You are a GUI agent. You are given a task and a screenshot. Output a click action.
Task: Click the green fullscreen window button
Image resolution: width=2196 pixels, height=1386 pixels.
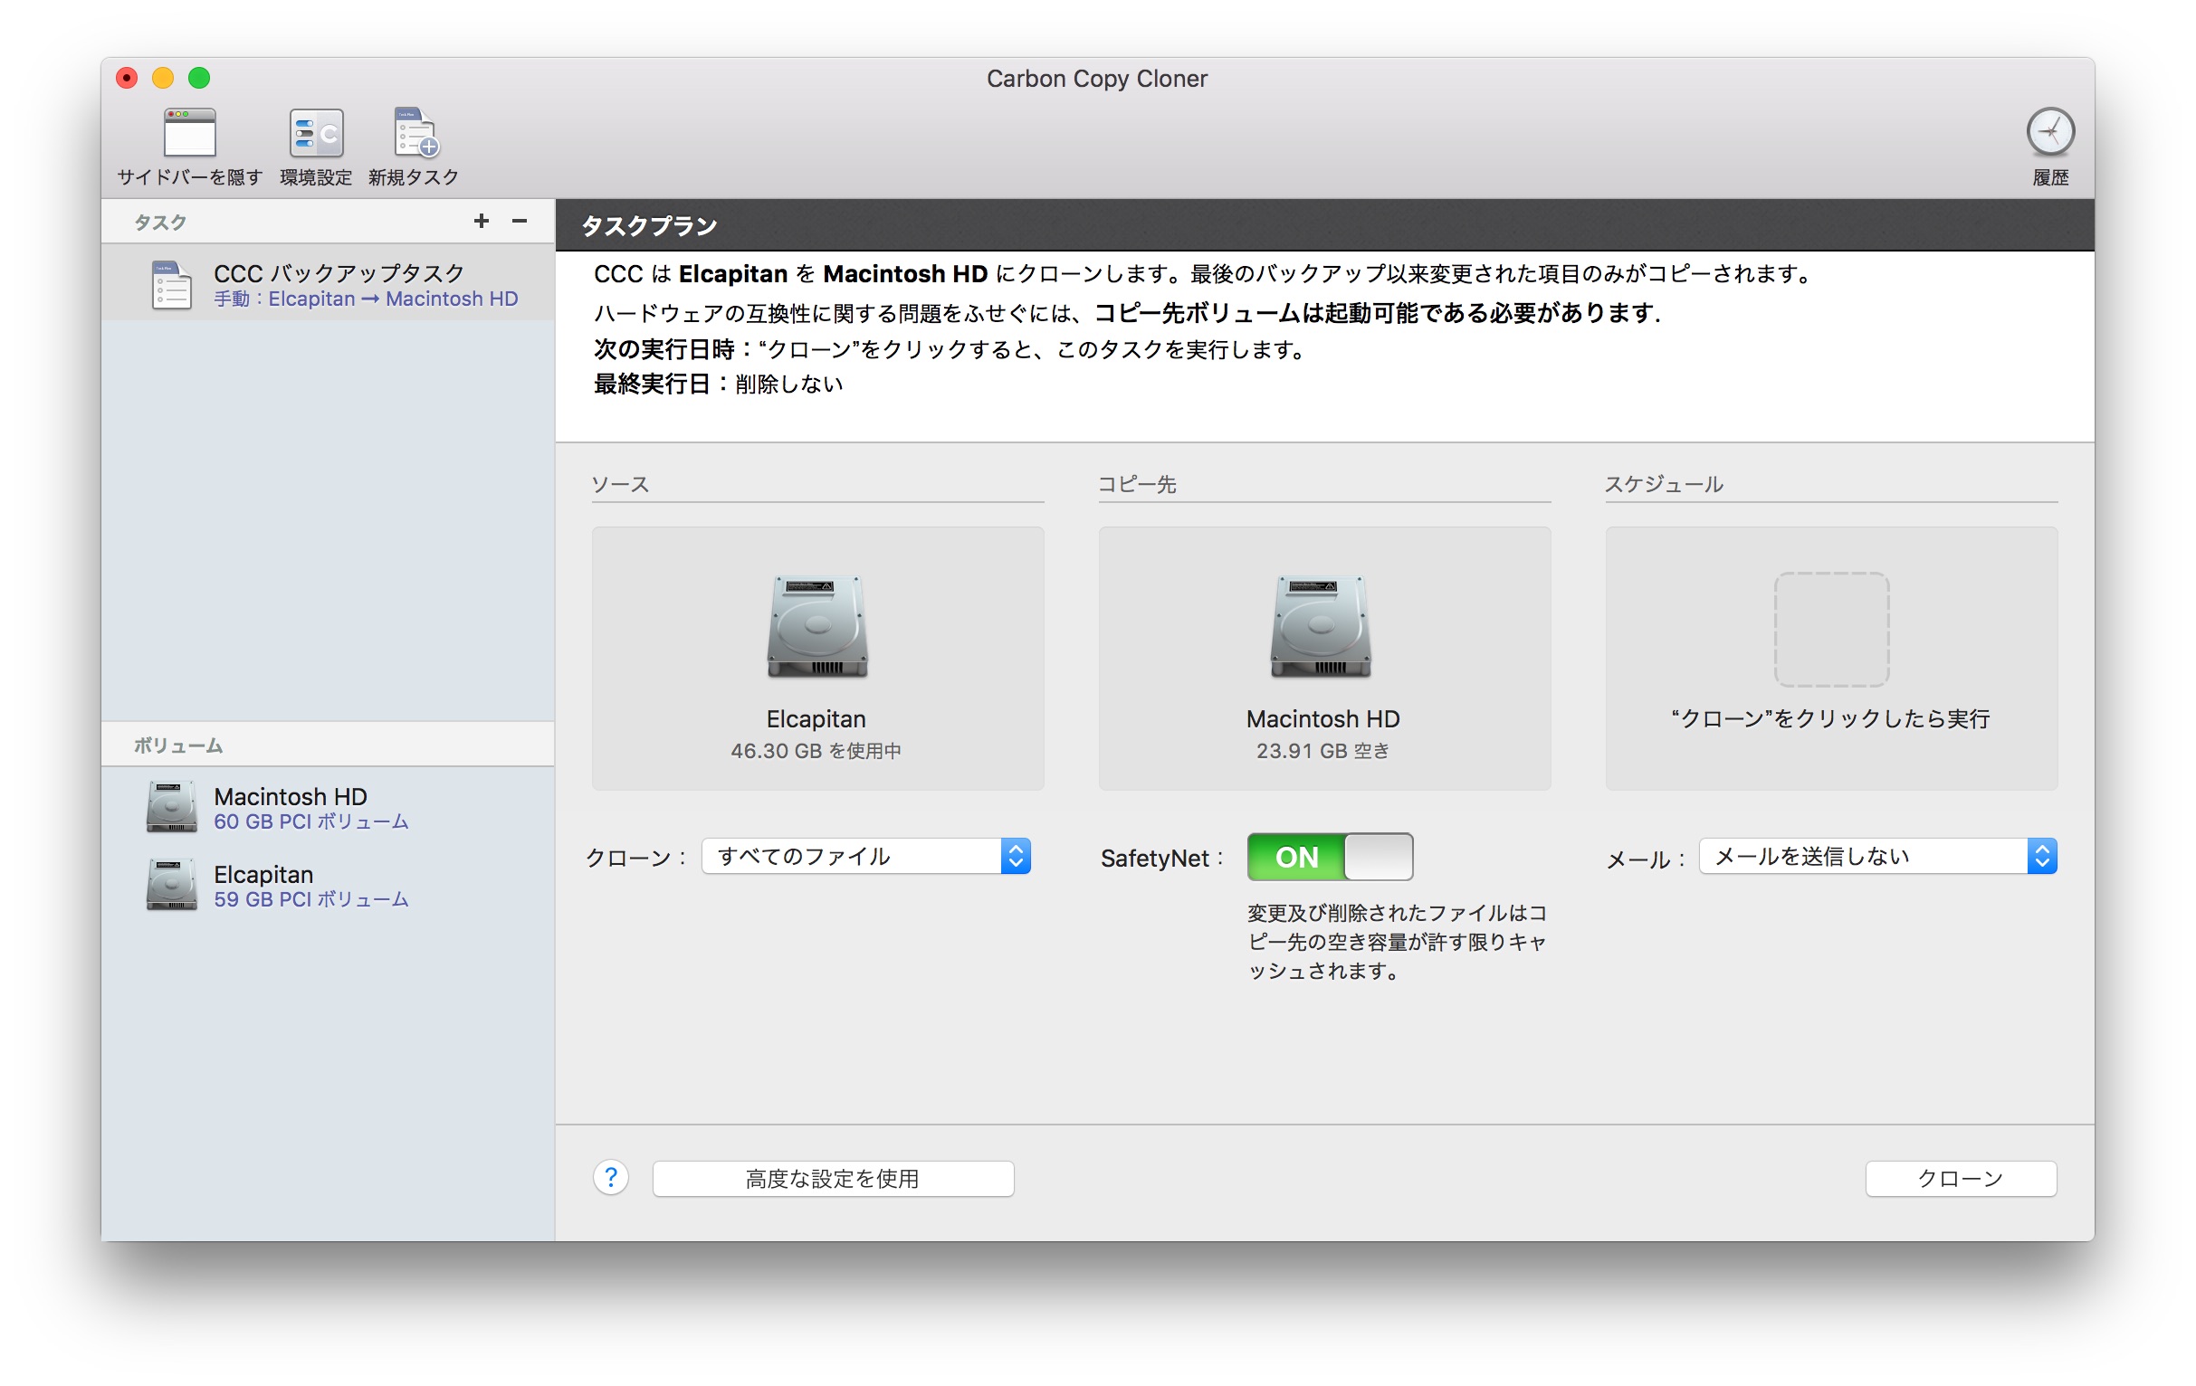(199, 79)
